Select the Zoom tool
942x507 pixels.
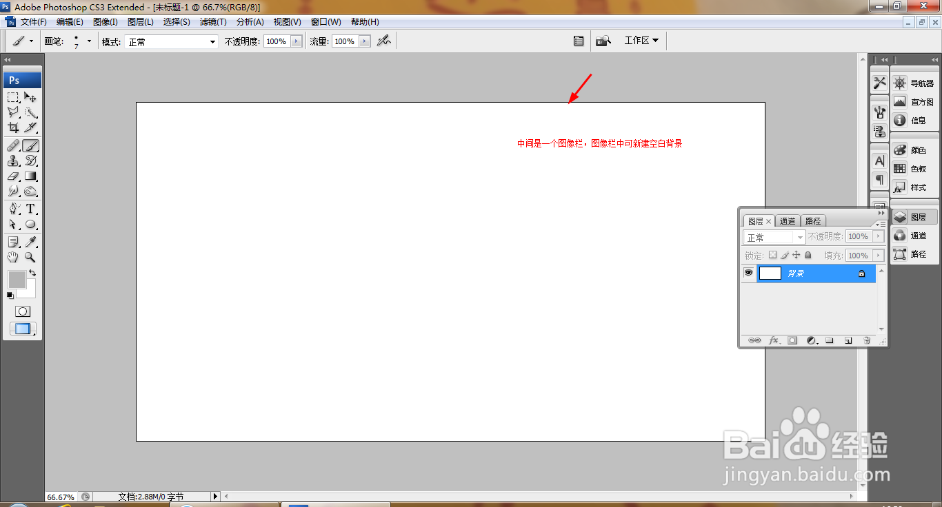(30, 257)
